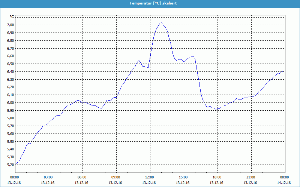
Task: Select the 6,50 y-axis tick label
Action: (x=10, y=64)
